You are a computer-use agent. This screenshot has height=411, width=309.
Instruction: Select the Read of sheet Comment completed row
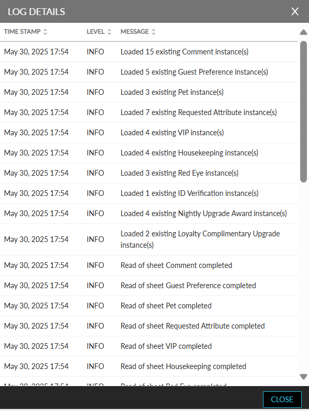click(x=149, y=265)
